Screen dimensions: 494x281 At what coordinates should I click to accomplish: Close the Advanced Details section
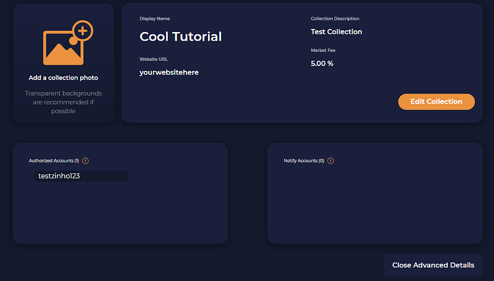tap(433, 265)
